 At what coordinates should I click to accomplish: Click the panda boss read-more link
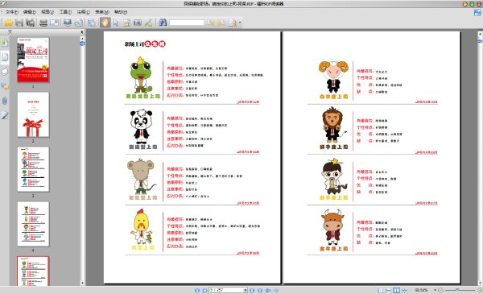[x=248, y=152]
